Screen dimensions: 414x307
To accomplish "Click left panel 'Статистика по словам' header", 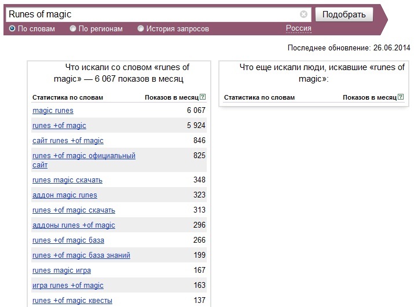I will coord(68,97).
